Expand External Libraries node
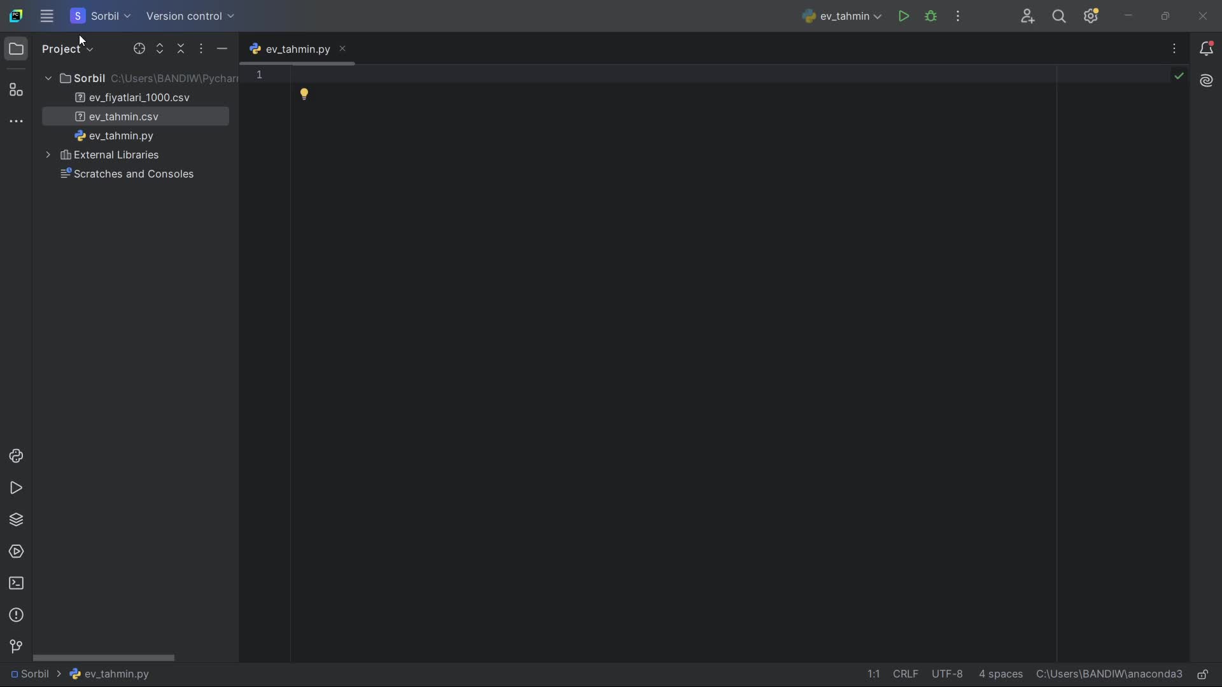Viewport: 1222px width, 687px height. 48,155
